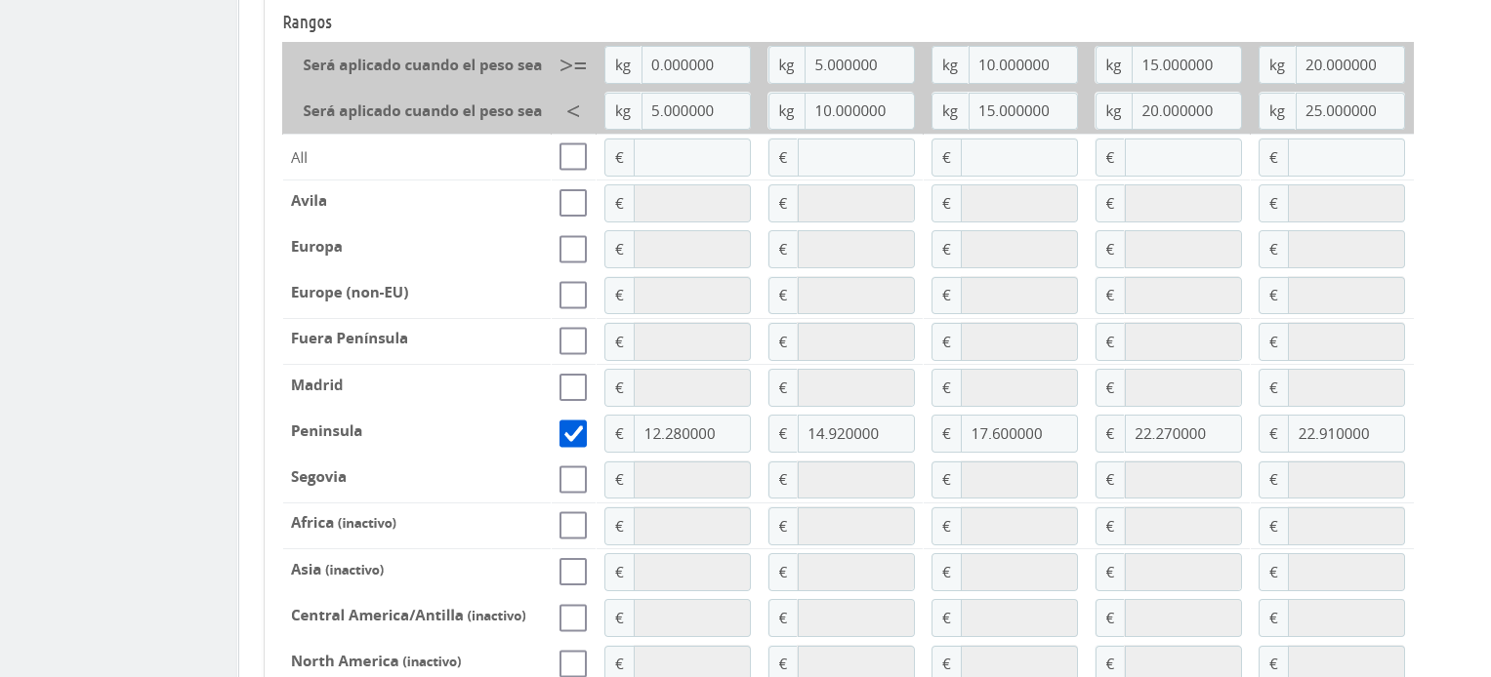Tick the Europa zone checkbox
Image resolution: width=1491 pixels, height=677 pixels.
[x=573, y=249]
